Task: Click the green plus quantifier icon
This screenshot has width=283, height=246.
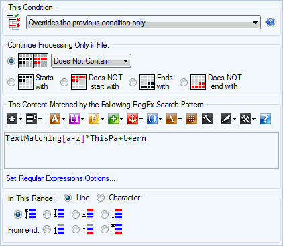Action: click(x=113, y=119)
